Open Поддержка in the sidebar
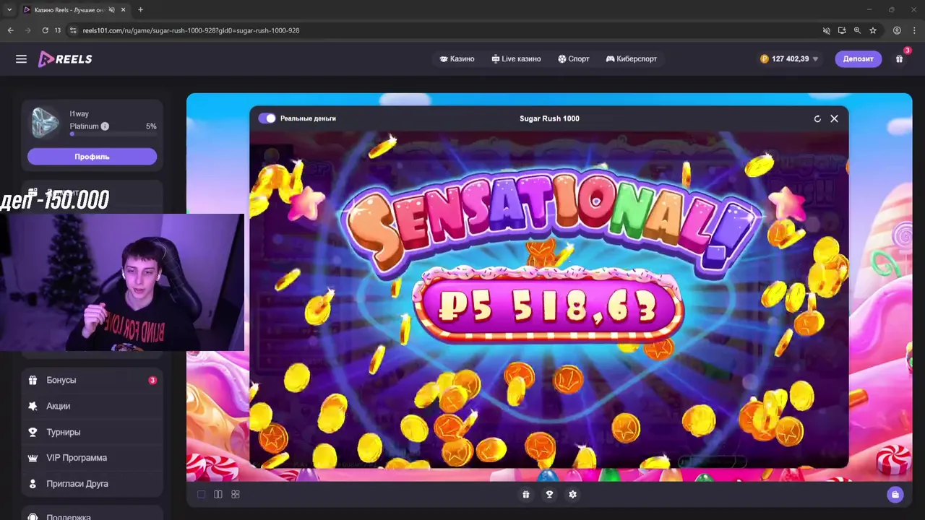This screenshot has width=925, height=520. click(x=92, y=517)
